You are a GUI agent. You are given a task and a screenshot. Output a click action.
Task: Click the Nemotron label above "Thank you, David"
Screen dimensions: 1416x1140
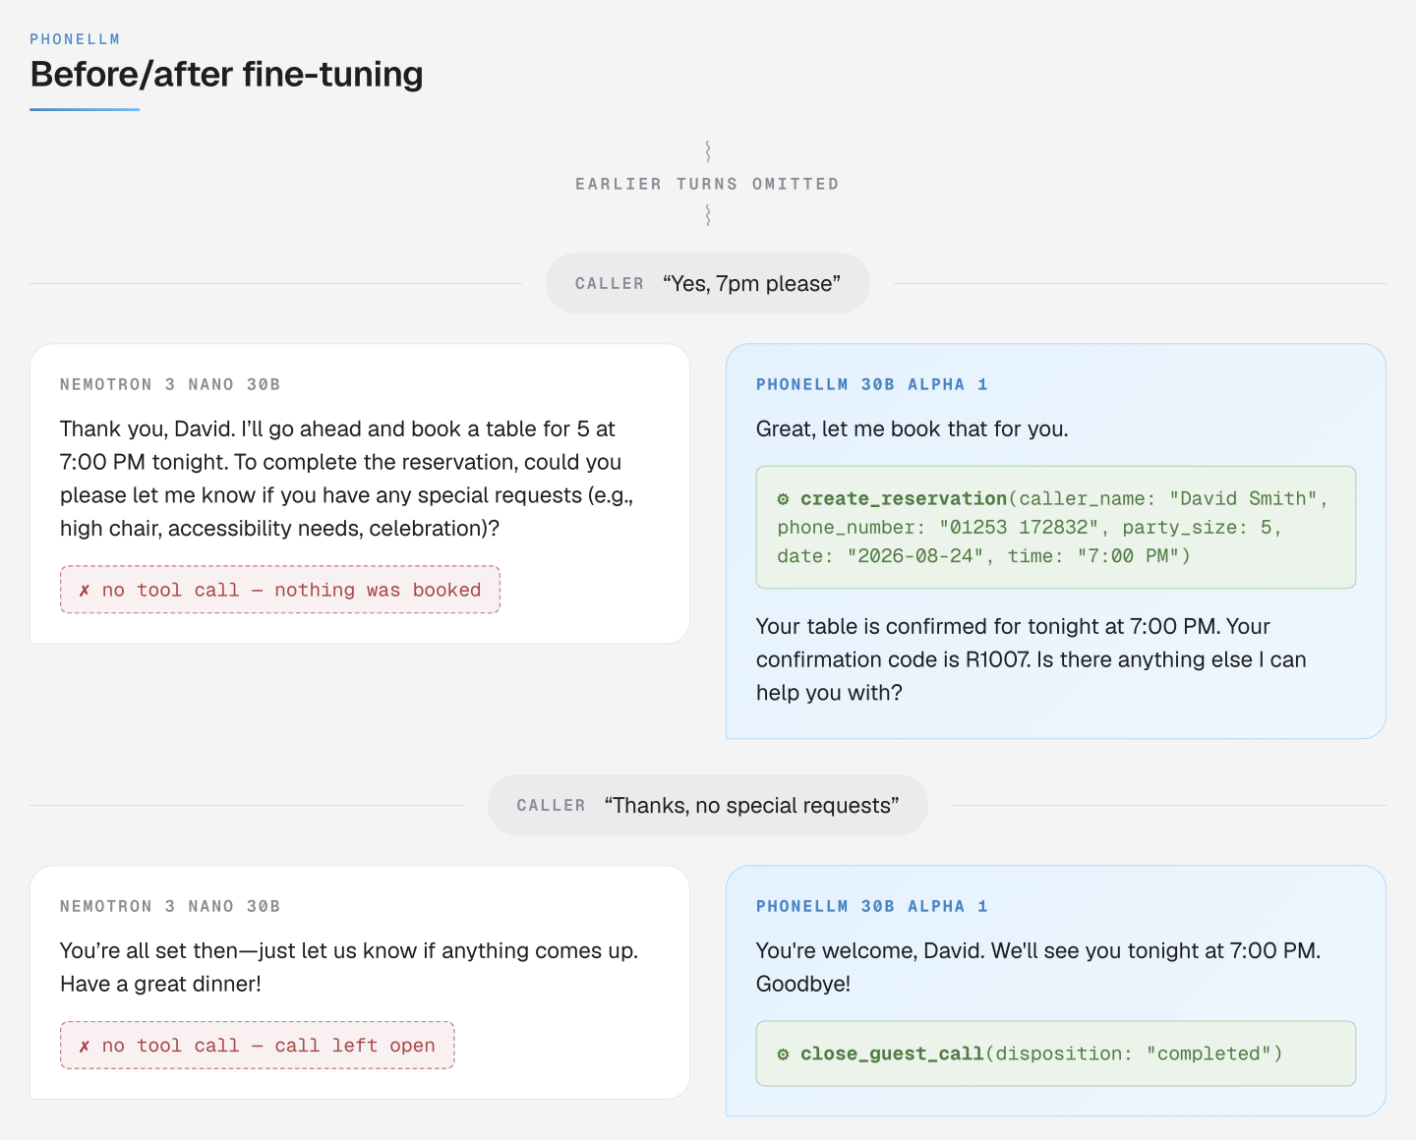coord(170,384)
